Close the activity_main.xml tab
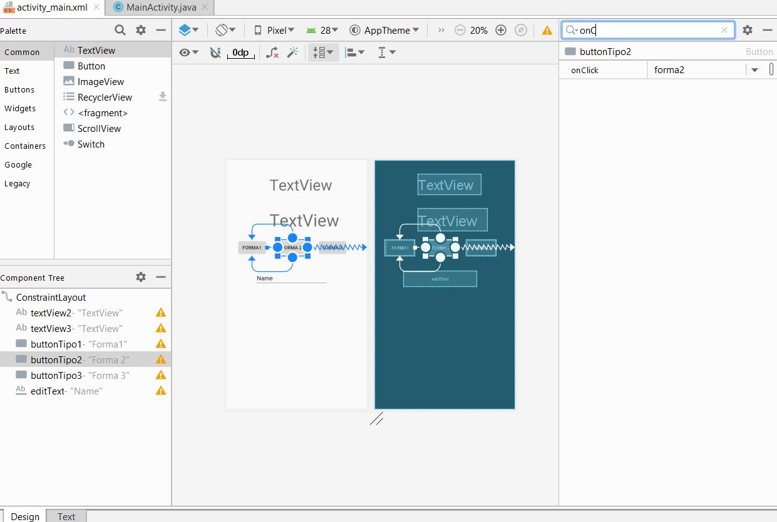Screen dimensions: 777x522 (x=96, y=8)
